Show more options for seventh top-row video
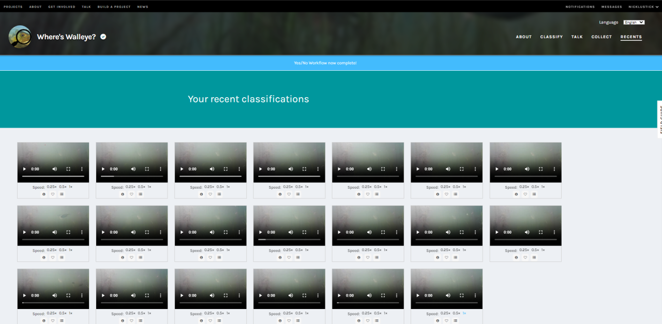 (554, 169)
